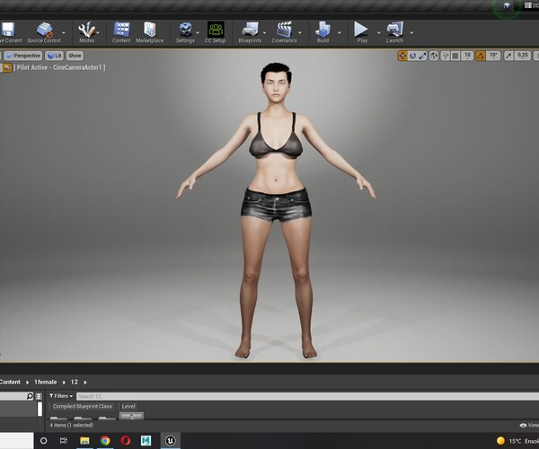Click the folder search magnifier icon
539x449 pixels.
click(x=30, y=396)
